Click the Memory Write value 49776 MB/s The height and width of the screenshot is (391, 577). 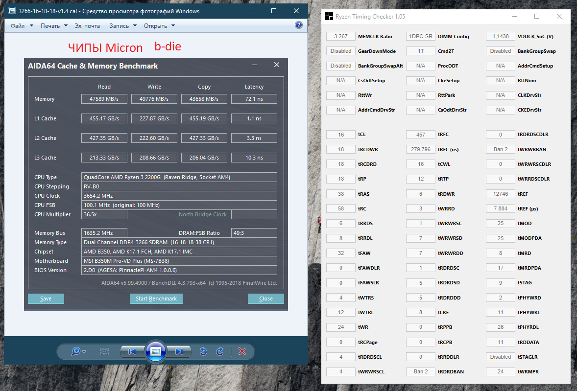point(154,99)
